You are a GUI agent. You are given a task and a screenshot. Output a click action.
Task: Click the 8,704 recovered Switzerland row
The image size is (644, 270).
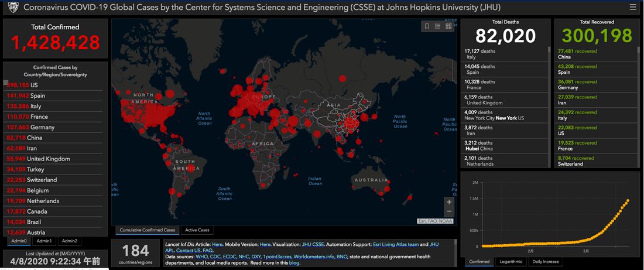(x=596, y=160)
